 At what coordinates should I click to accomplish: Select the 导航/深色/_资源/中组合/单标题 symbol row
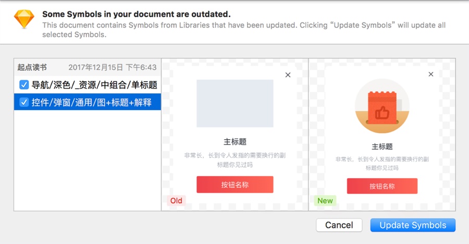tap(94, 84)
